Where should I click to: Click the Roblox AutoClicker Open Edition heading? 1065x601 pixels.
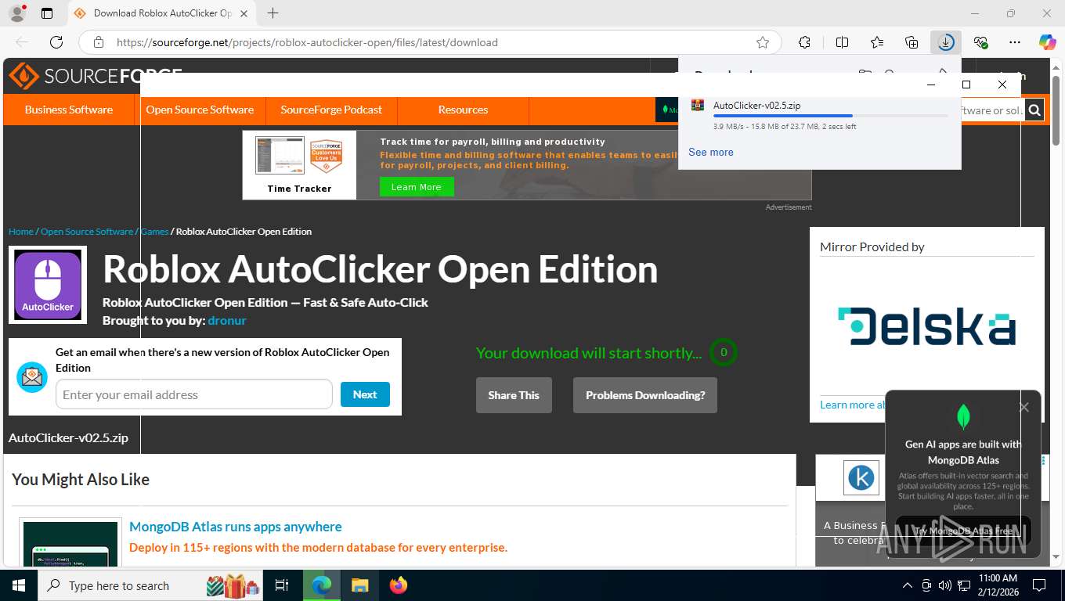380,269
